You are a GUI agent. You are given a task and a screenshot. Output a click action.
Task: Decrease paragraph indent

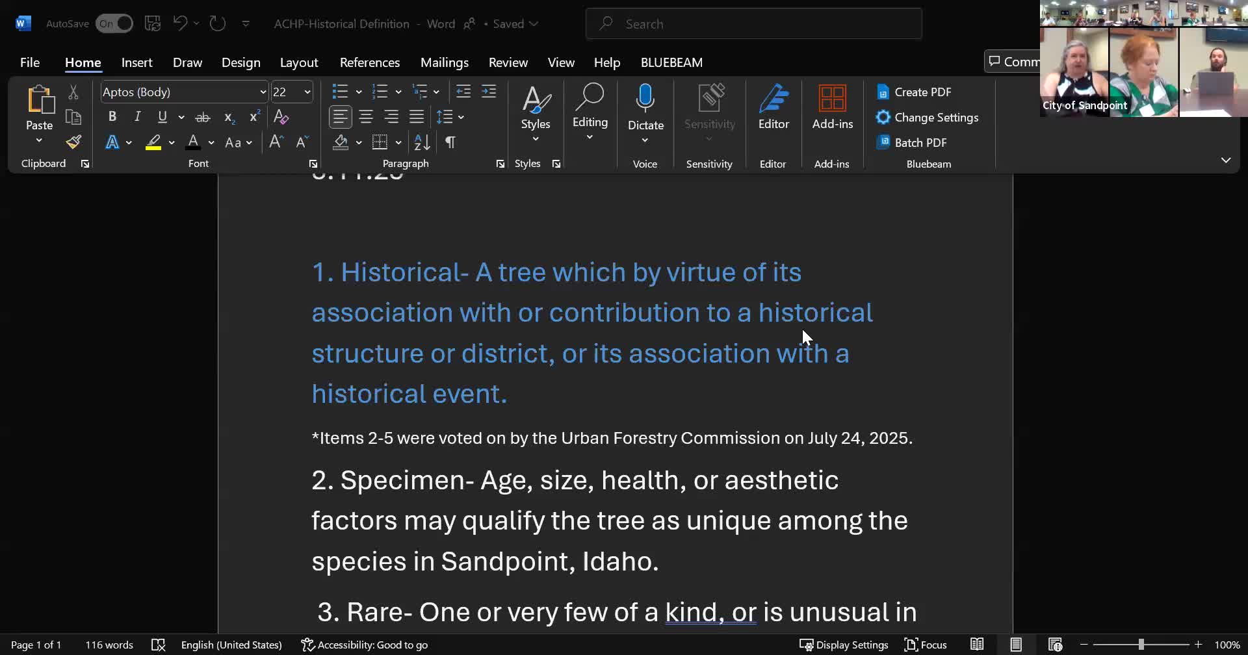[x=463, y=92]
